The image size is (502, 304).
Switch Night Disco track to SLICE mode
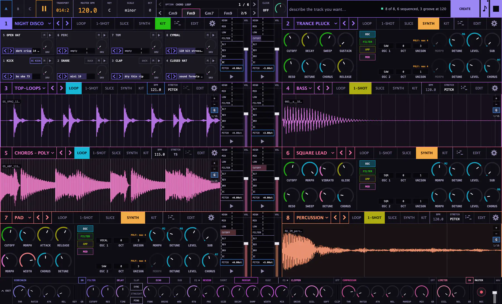click(124, 23)
